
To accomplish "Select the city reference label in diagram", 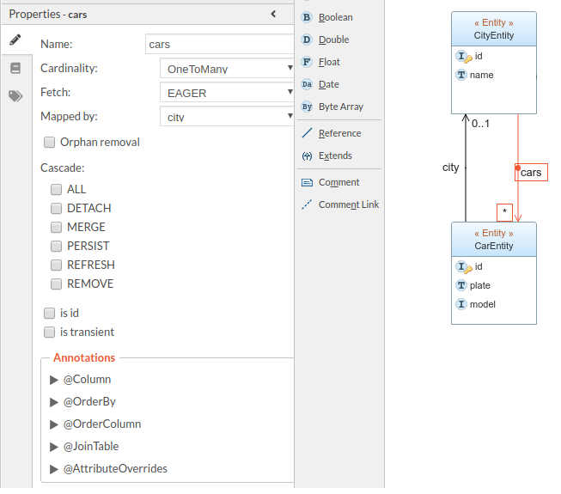I will coord(450,168).
